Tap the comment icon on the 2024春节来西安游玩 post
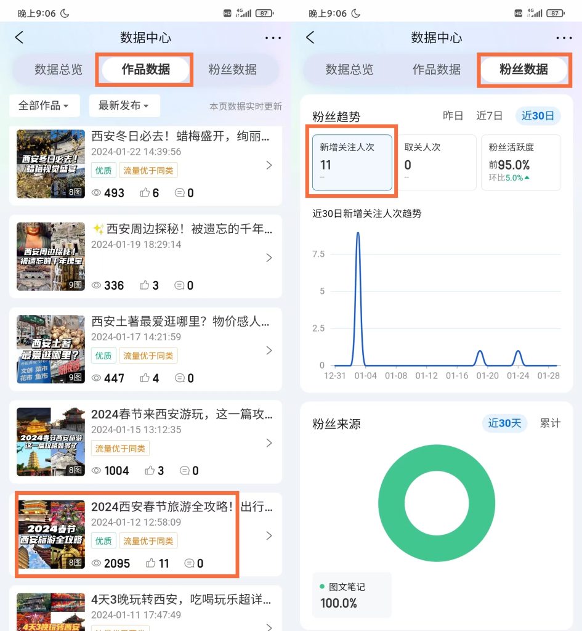 (x=184, y=470)
